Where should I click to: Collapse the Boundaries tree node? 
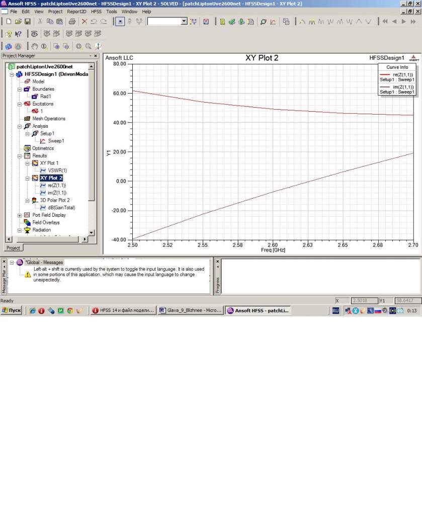(20, 89)
